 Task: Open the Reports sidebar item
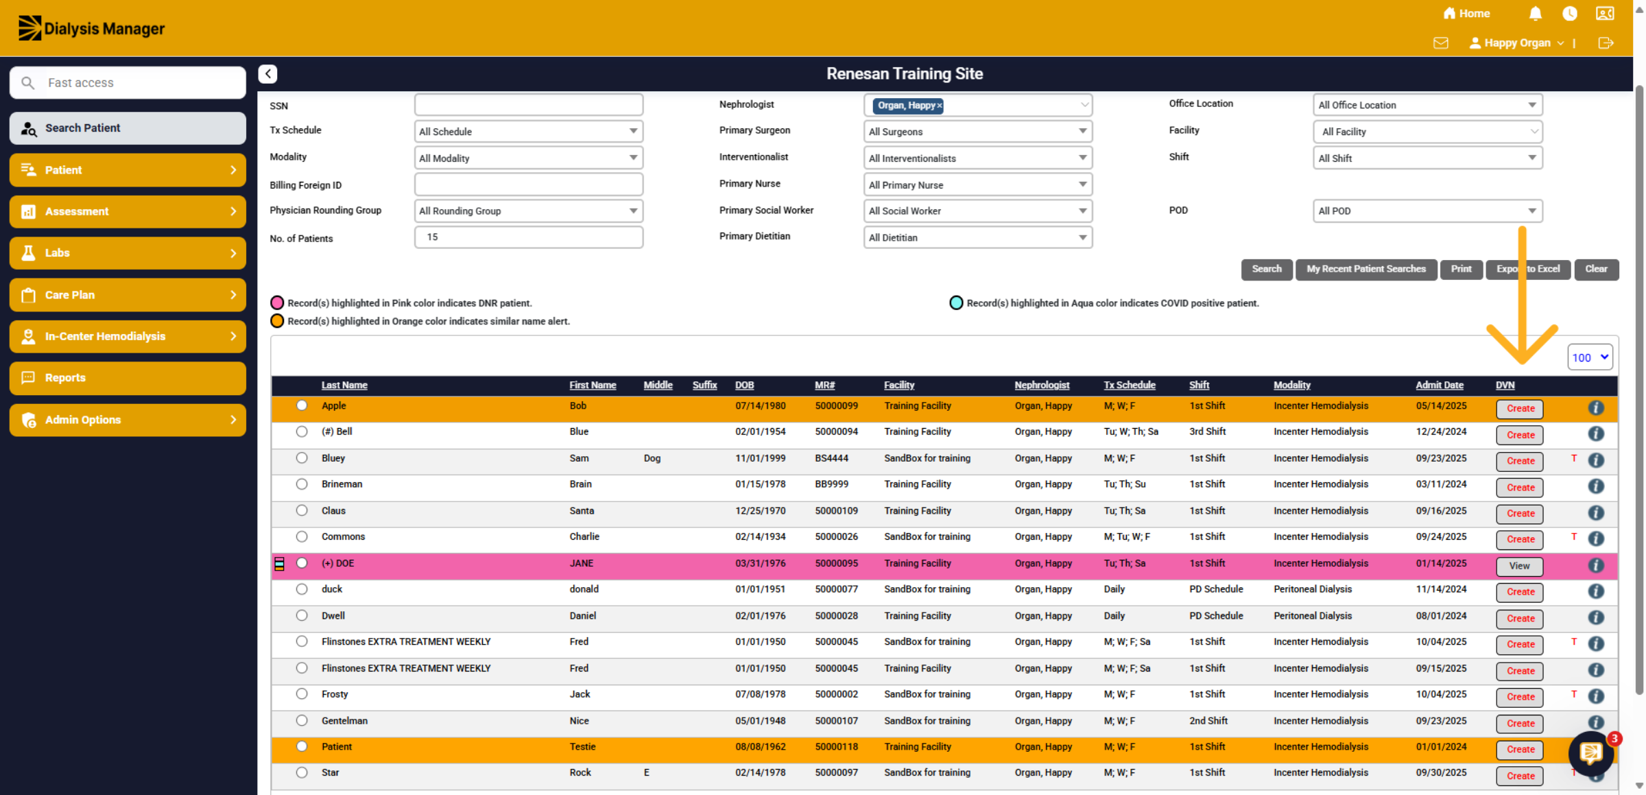pyautogui.click(x=128, y=378)
